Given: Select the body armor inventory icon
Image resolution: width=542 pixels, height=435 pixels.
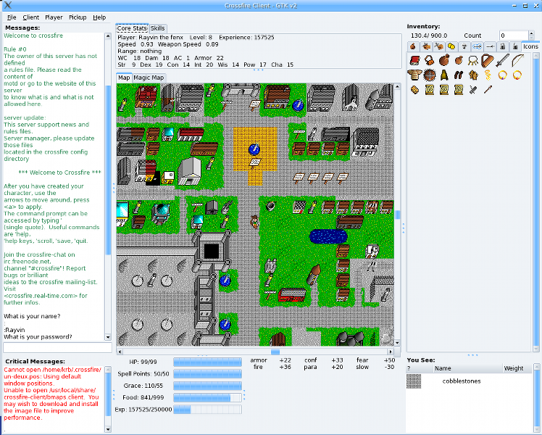Looking at the screenshot, I should (414, 75).
